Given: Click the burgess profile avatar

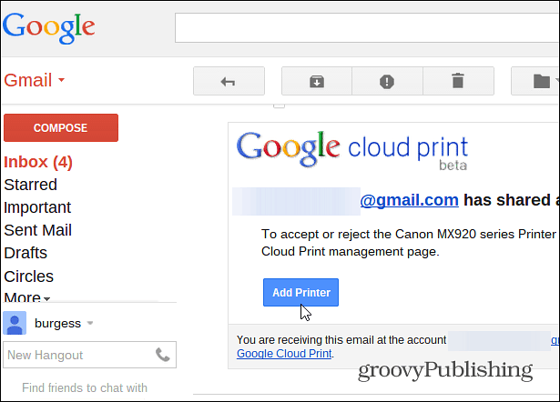Looking at the screenshot, I should (15, 323).
